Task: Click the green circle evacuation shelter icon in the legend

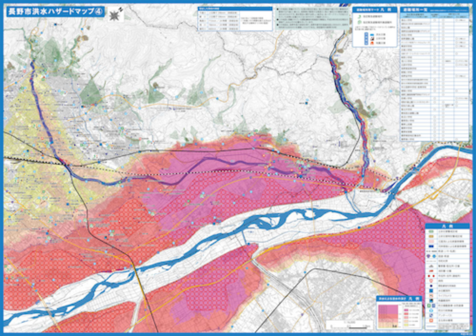Action: (x=360, y=22)
